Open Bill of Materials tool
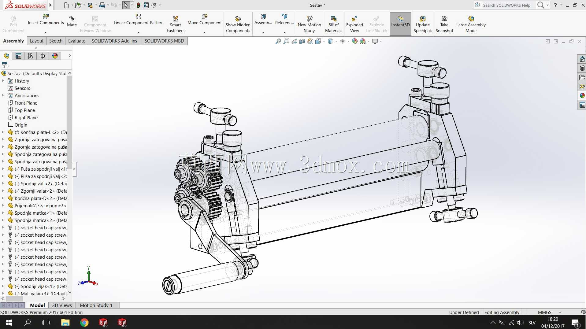586x329 pixels. (x=333, y=24)
